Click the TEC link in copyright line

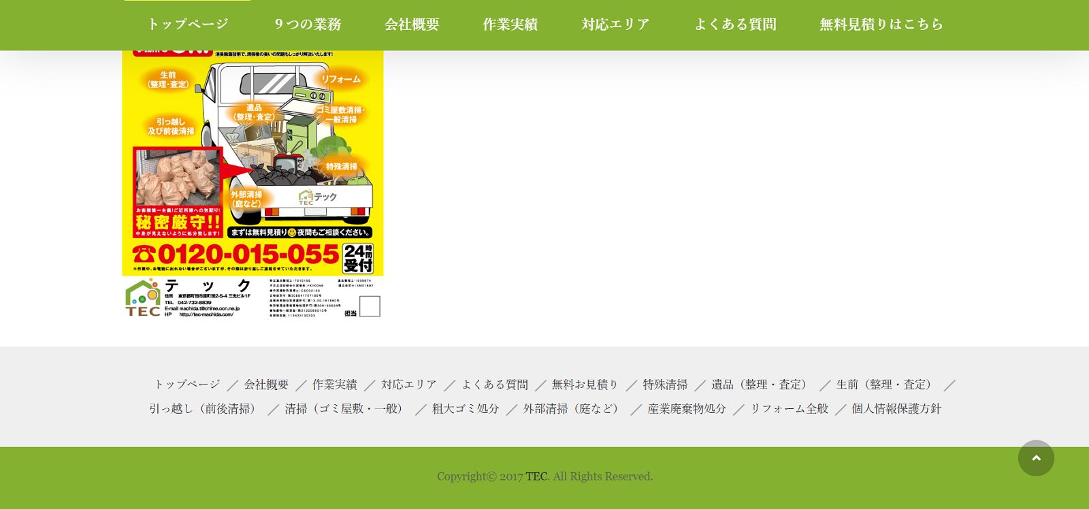[536, 476]
